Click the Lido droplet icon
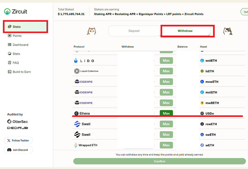Image resolution: width=248 pixels, height=169 pixels. (x=76, y=61)
